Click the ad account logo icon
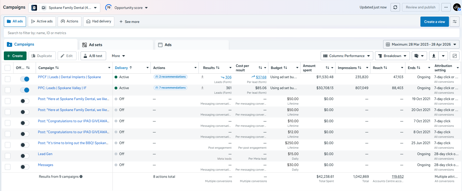This screenshot has height=191, width=462. point(34,8)
